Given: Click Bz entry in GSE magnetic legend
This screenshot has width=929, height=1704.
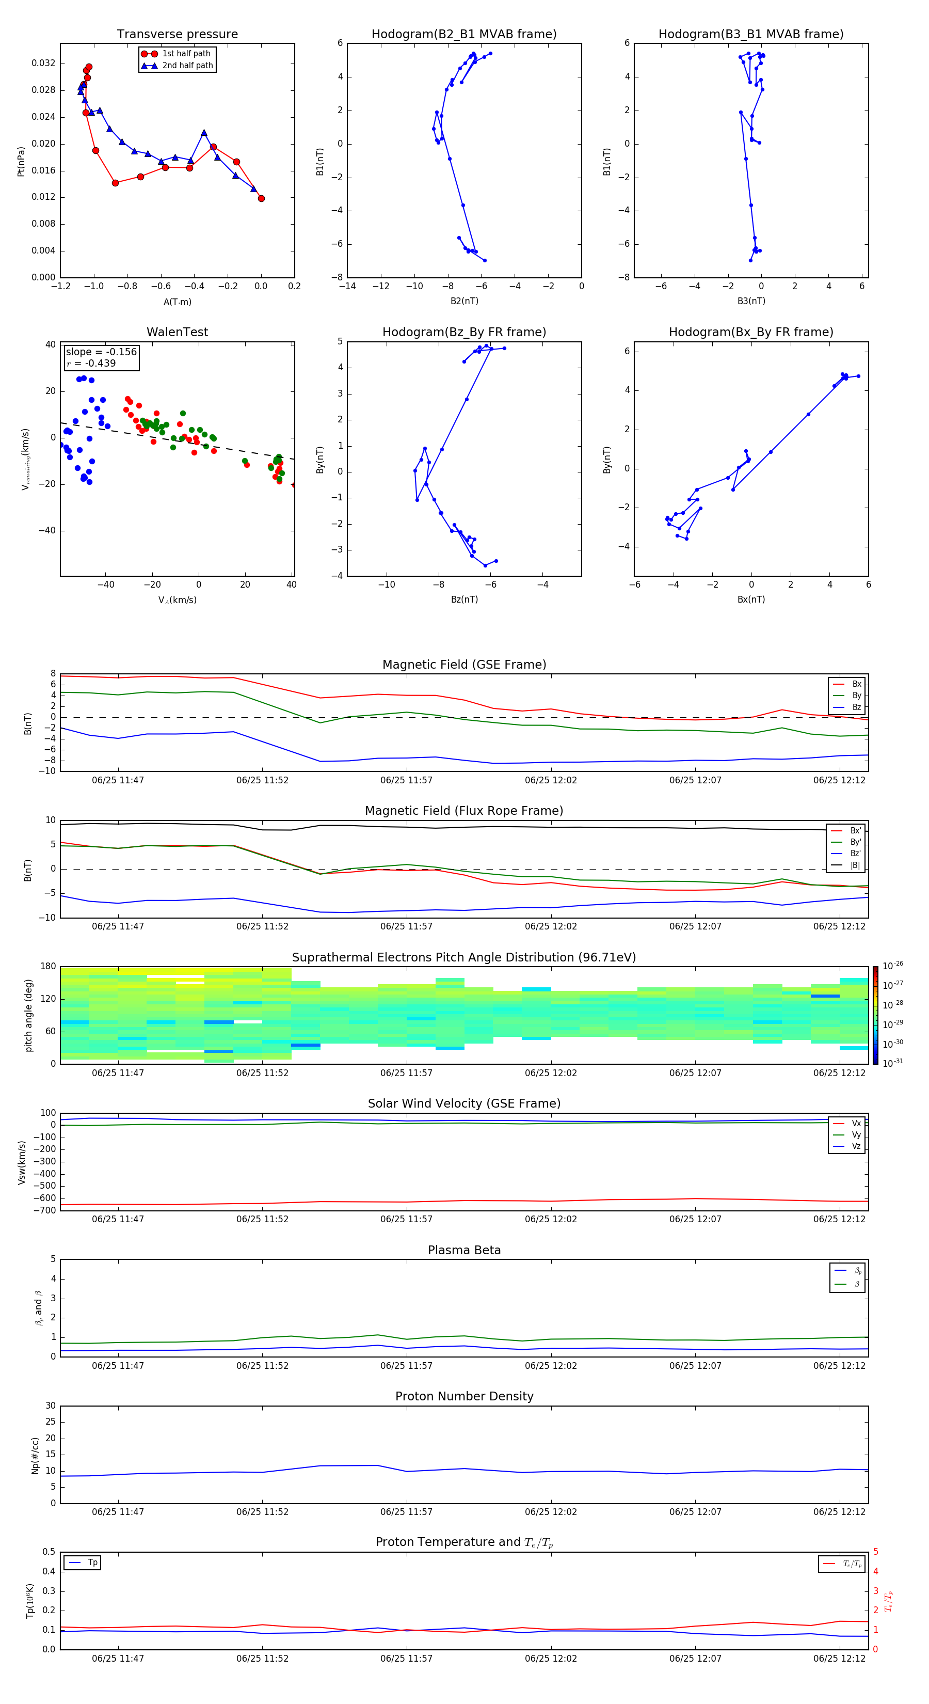Looking at the screenshot, I should point(847,707).
